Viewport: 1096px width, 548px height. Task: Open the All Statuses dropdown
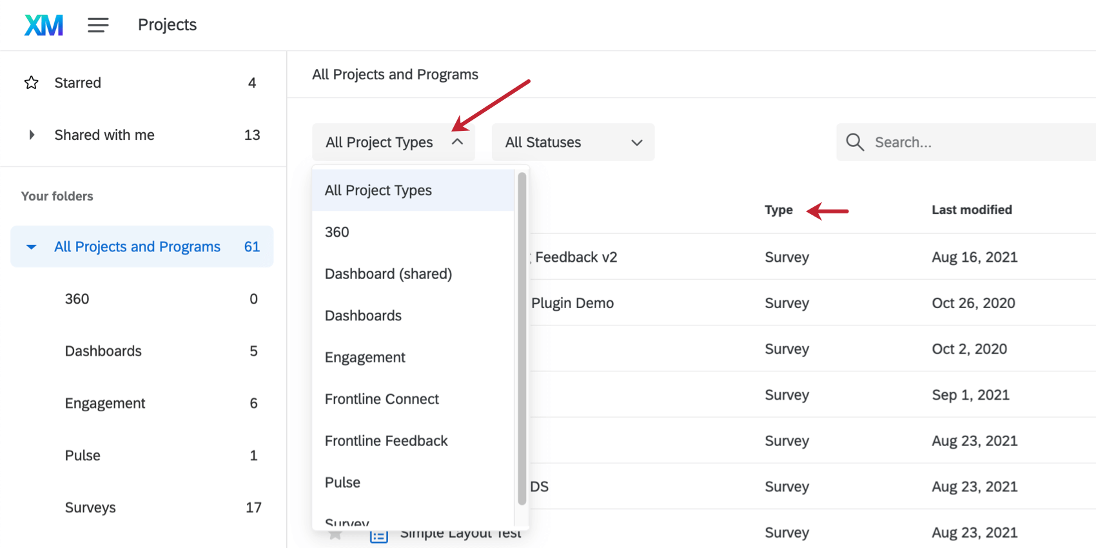coord(572,142)
